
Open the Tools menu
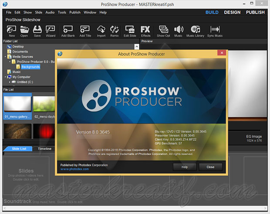tap(62, 12)
